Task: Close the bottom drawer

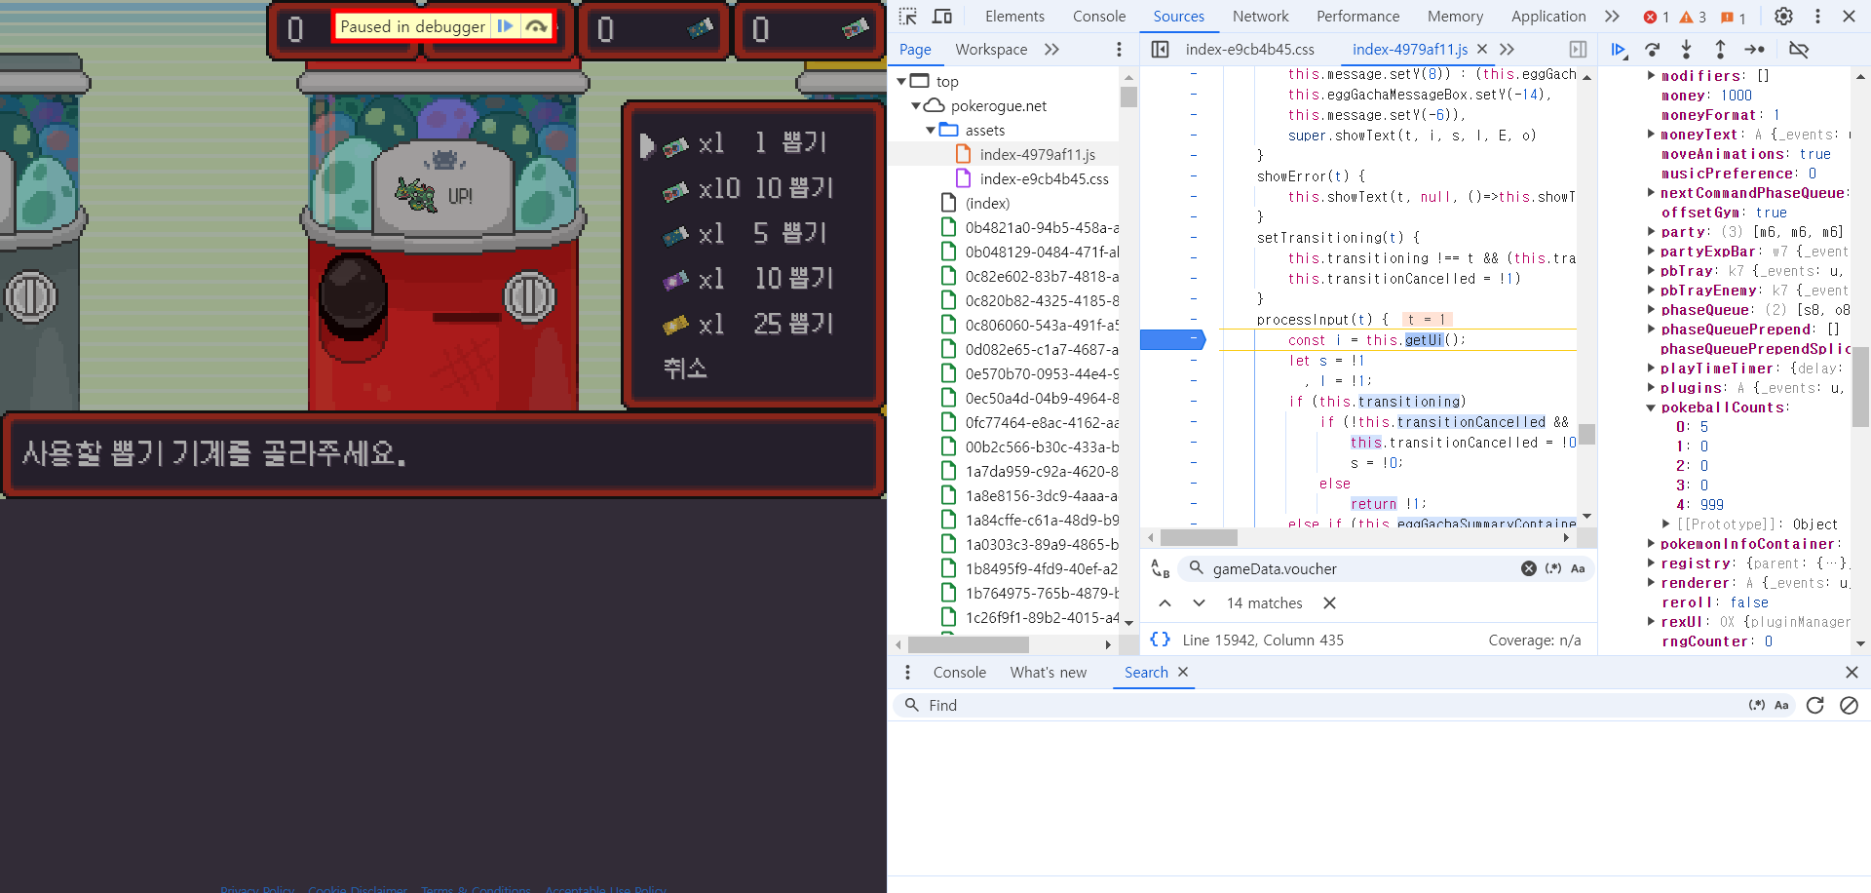Action: pyautogui.click(x=1852, y=673)
